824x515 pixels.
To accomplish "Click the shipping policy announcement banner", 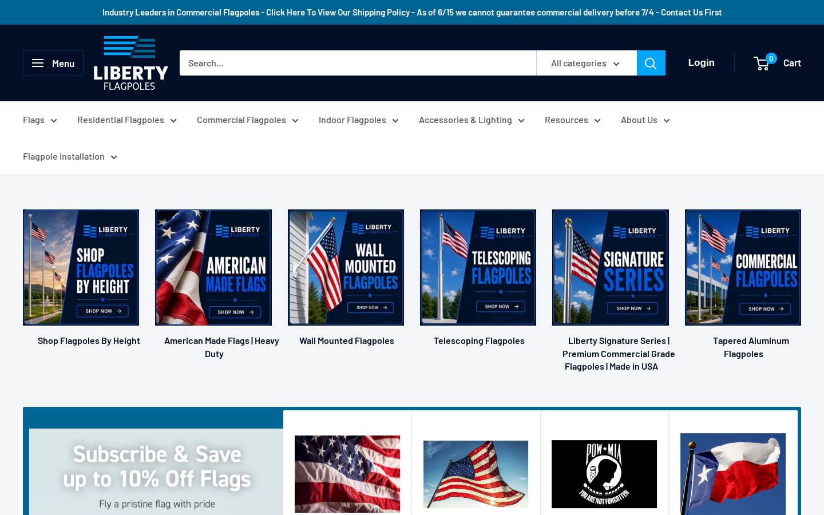I will pos(412,12).
